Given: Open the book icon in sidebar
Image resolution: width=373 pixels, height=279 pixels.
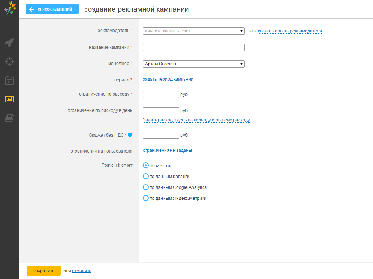Looking at the screenshot, I should coord(9,118).
